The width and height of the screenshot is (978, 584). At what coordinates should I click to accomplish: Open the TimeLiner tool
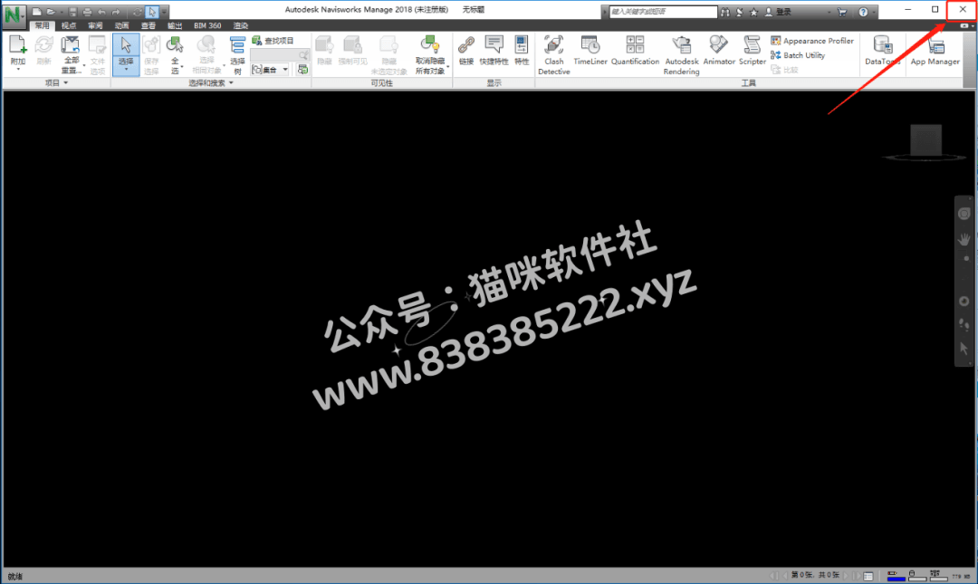coord(590,51)
